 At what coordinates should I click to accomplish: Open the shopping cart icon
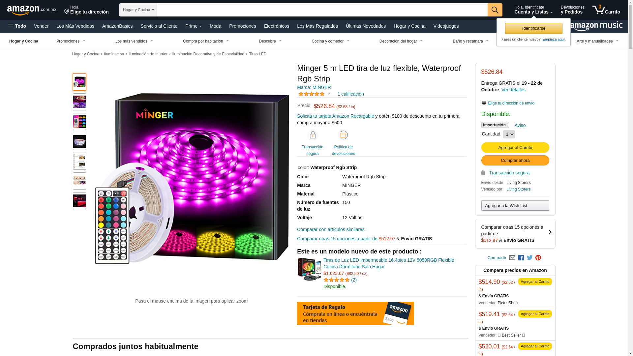coord(606,10)
